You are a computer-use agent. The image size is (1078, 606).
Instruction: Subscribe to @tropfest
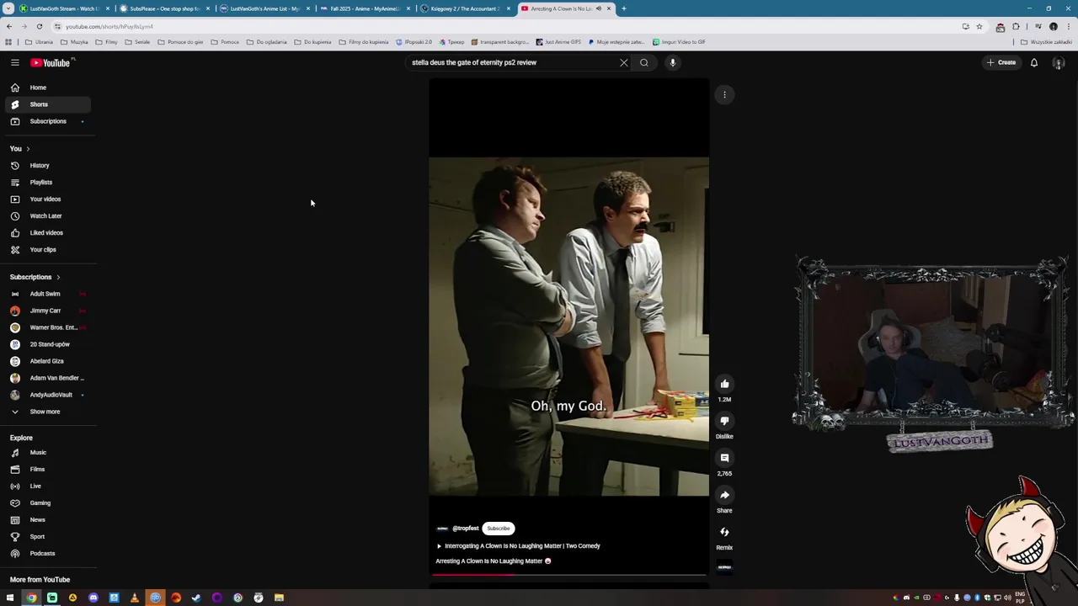click(x=498, y=529)
